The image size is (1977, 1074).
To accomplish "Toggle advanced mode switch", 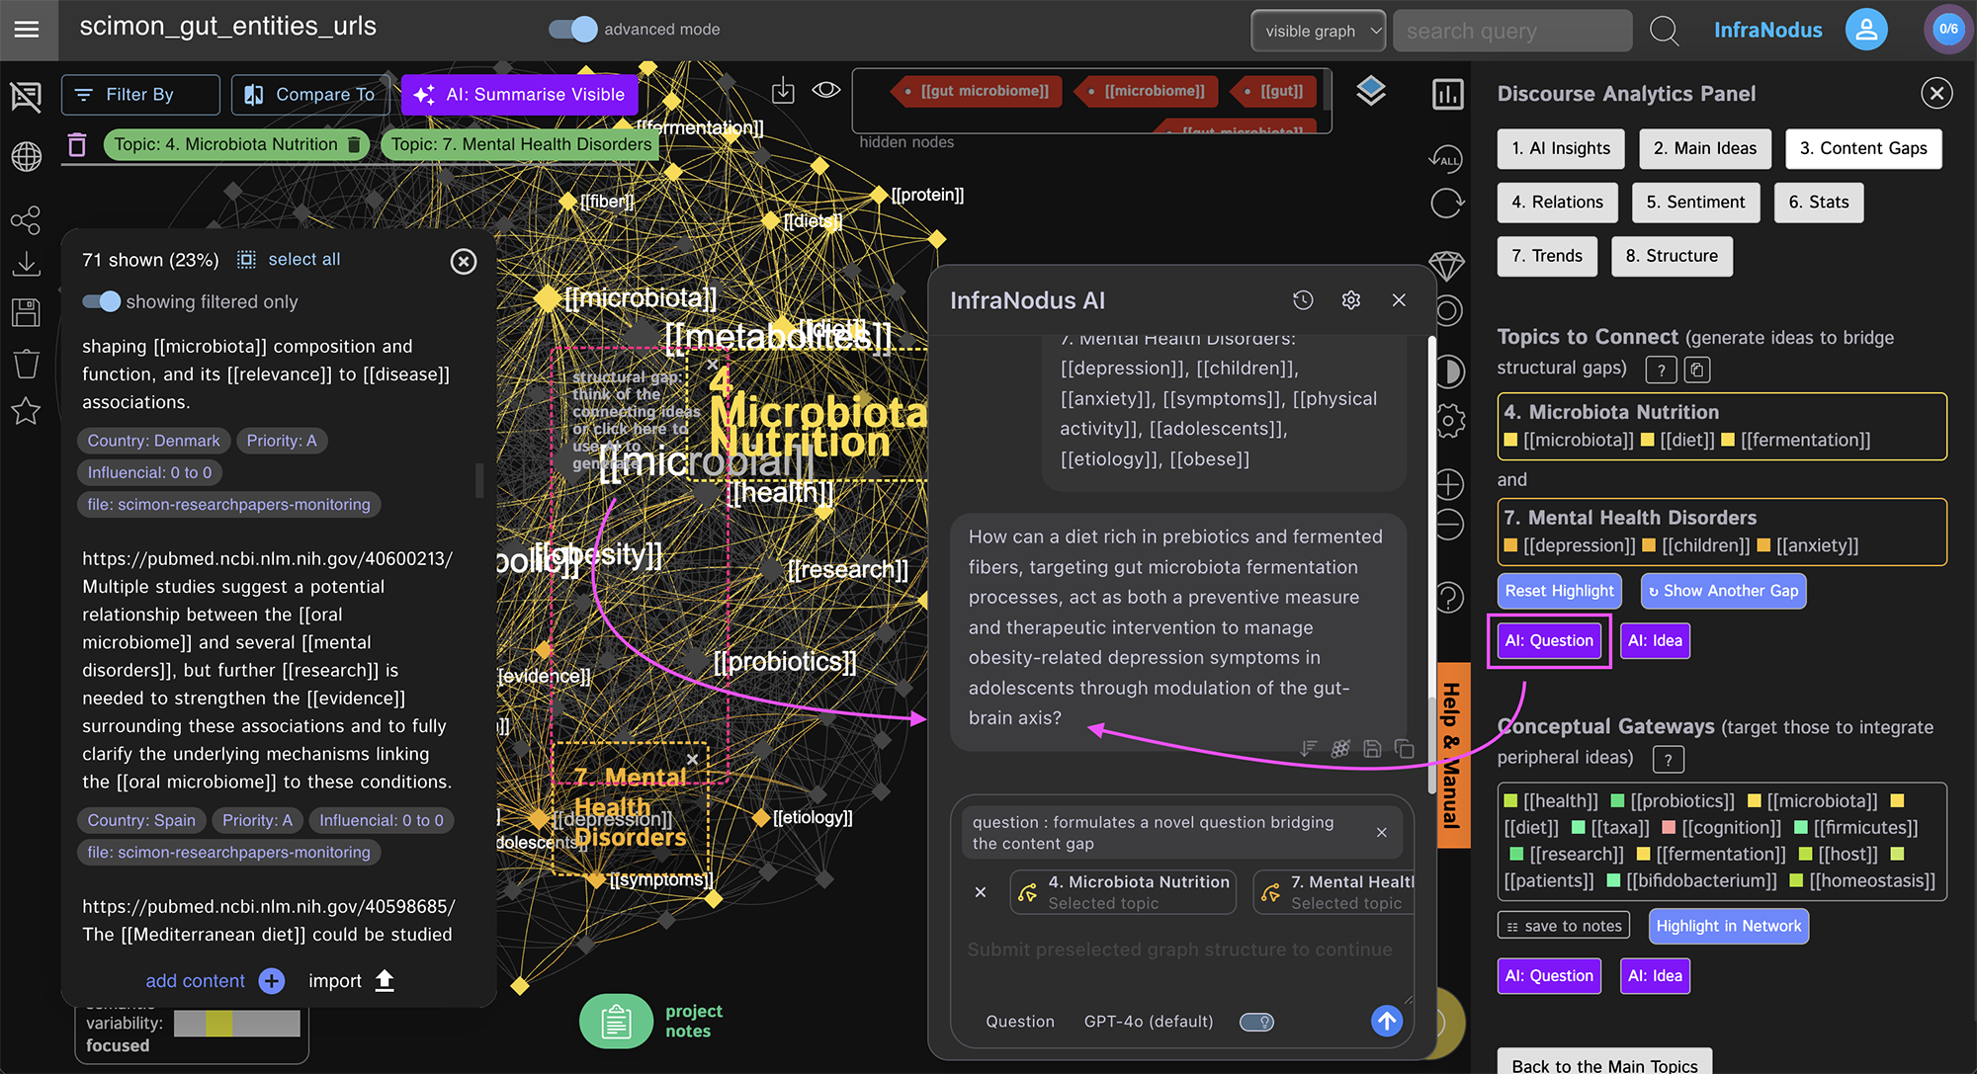I will pyautogui.click(x=573, y=30).
